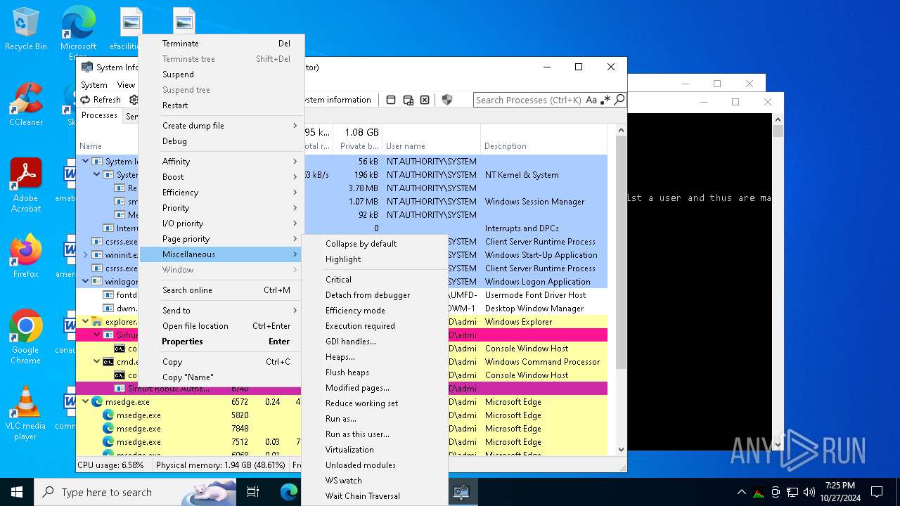Expand the Send to submenu
The image size is (900, 506).
coord(222,311)
